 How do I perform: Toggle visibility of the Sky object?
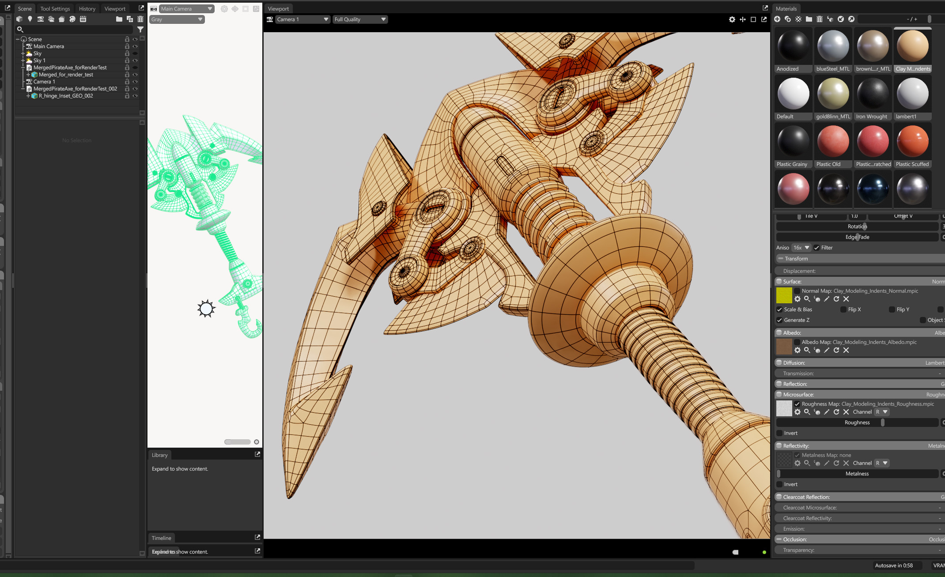point(135,53)
